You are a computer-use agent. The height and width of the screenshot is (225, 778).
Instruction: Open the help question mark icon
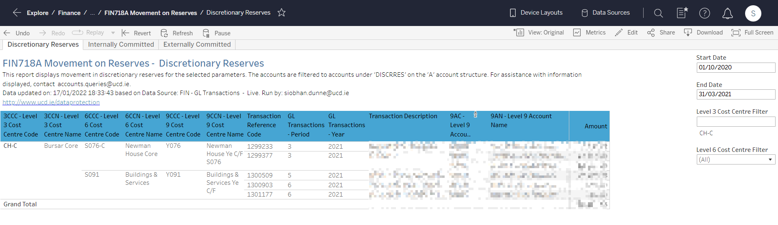click(705, 13)
